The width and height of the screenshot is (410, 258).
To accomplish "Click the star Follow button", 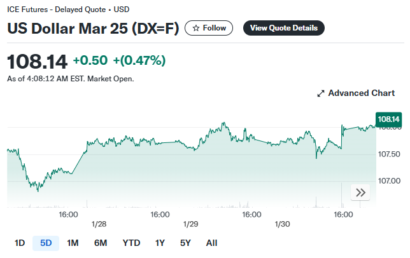I will click(209, 28).
